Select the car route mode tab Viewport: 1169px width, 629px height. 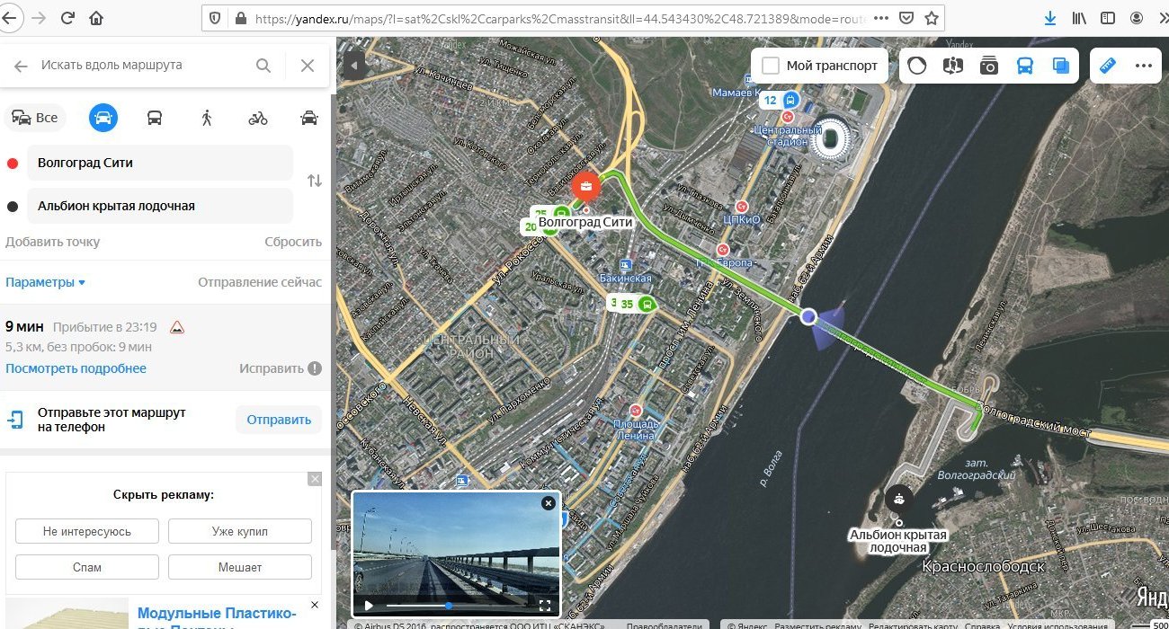click(x=103, y=118)
